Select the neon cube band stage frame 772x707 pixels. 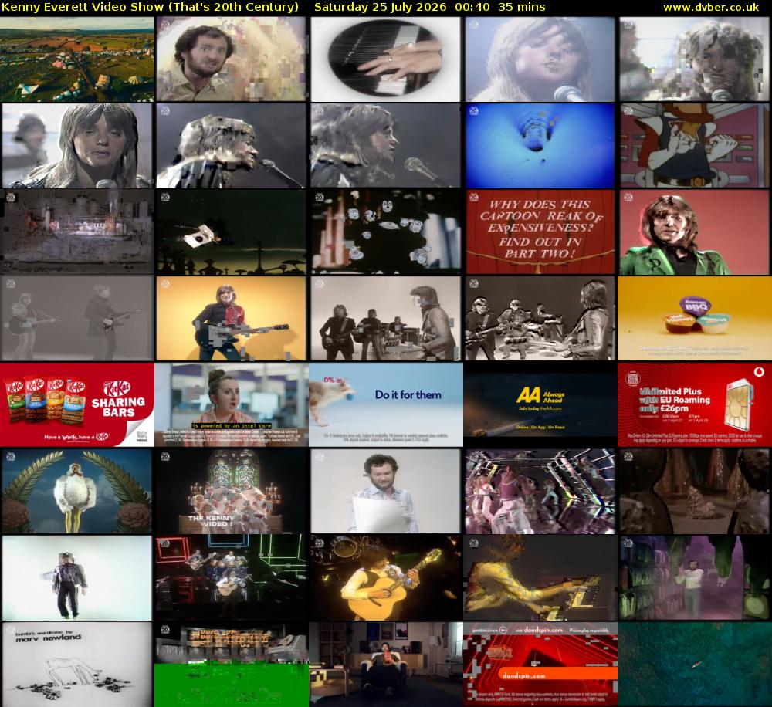232,577
